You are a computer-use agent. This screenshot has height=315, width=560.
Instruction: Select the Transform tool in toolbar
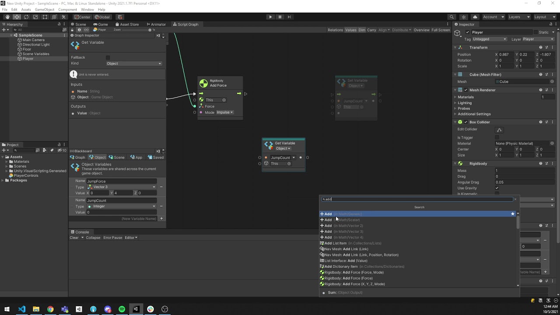[54, 17]
